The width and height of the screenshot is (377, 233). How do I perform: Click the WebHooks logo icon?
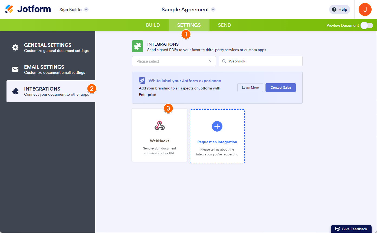pos(159,126)
